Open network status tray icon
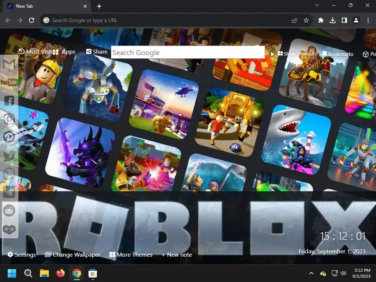The image size is (376, 282). tap(335, 273)
